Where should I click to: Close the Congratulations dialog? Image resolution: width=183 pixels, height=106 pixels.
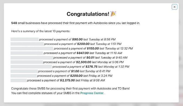tap(174, 7)
